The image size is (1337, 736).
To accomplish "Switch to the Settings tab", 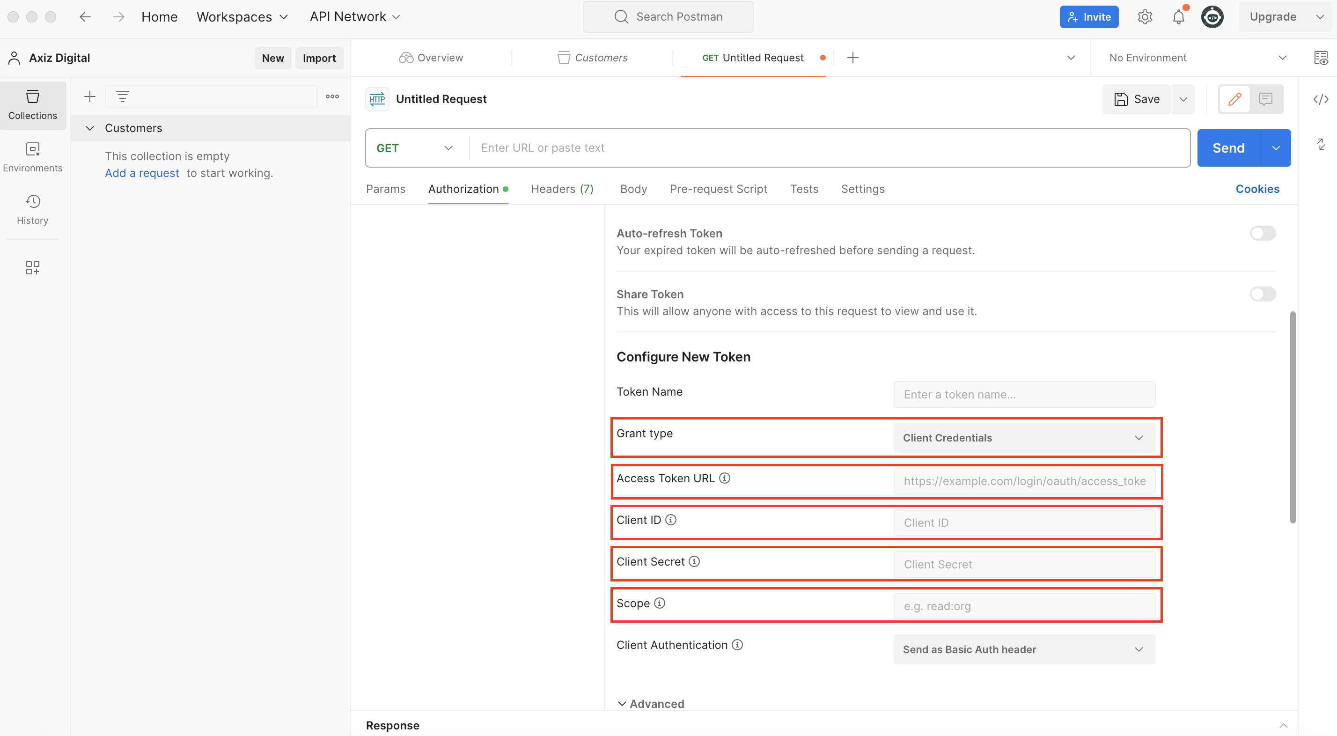I will click(863, 189).
